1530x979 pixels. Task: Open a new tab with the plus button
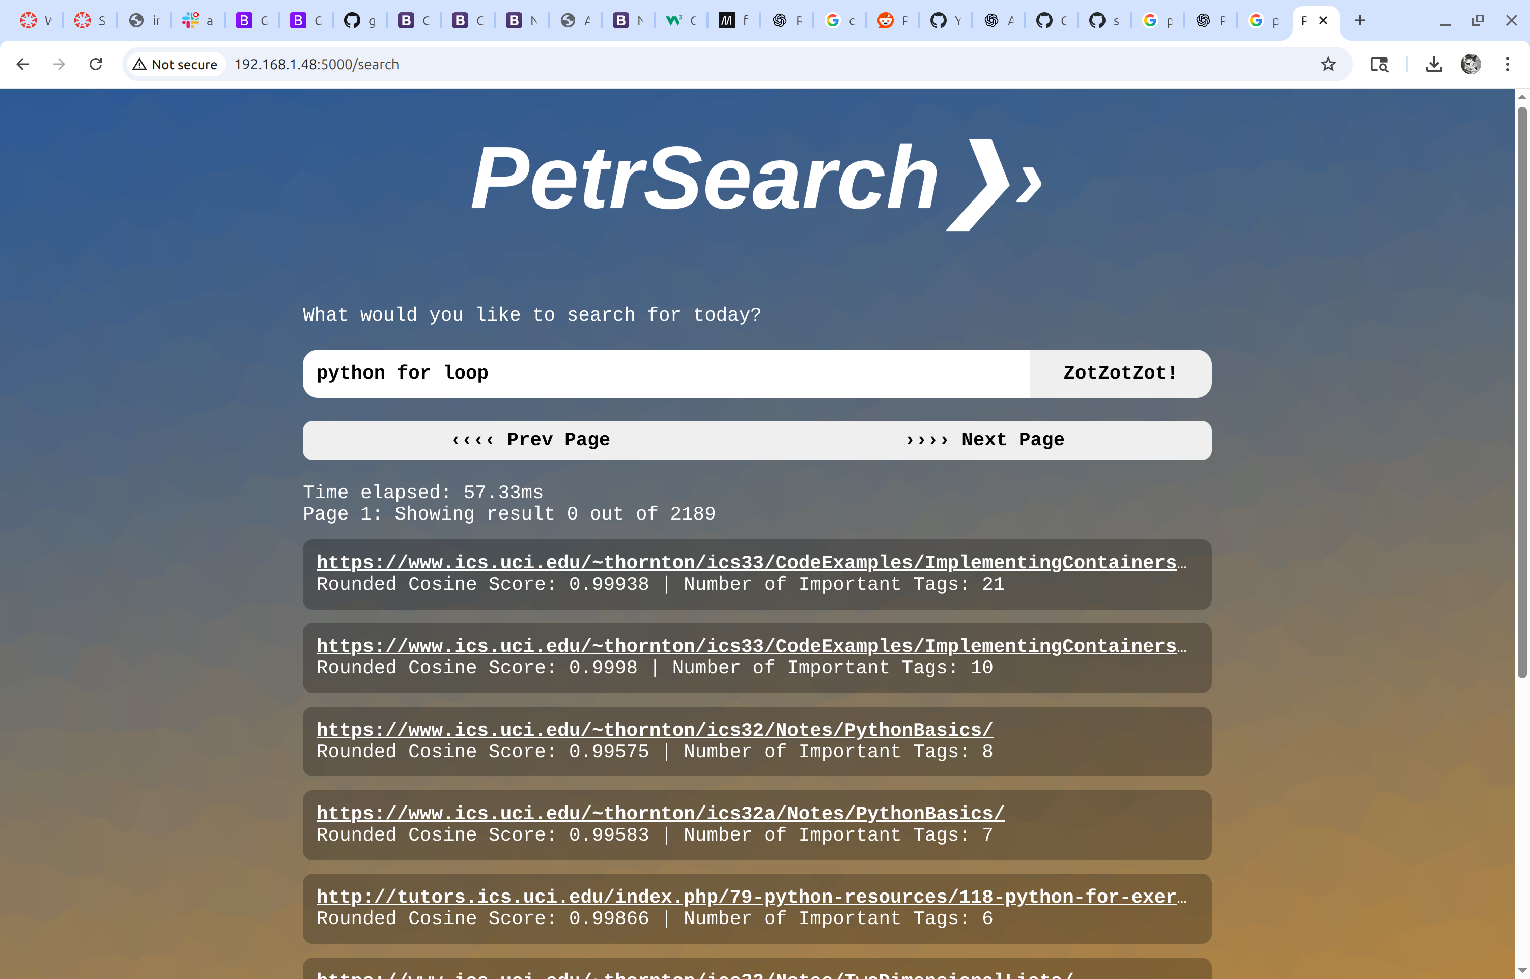[x=1359, y=20]
